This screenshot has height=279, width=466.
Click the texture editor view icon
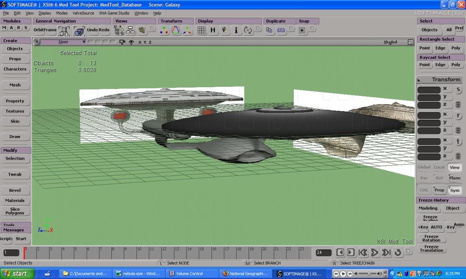coord(142,30)
